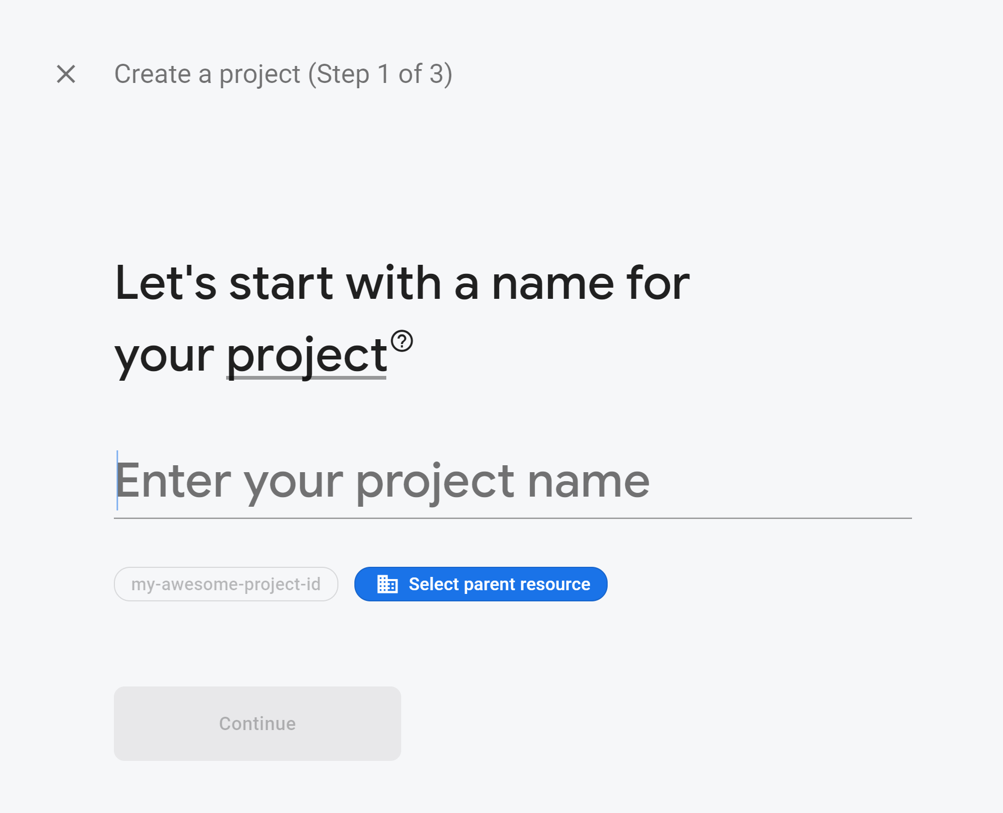Click the underline beneath project name field

click(x=512, y=517)
